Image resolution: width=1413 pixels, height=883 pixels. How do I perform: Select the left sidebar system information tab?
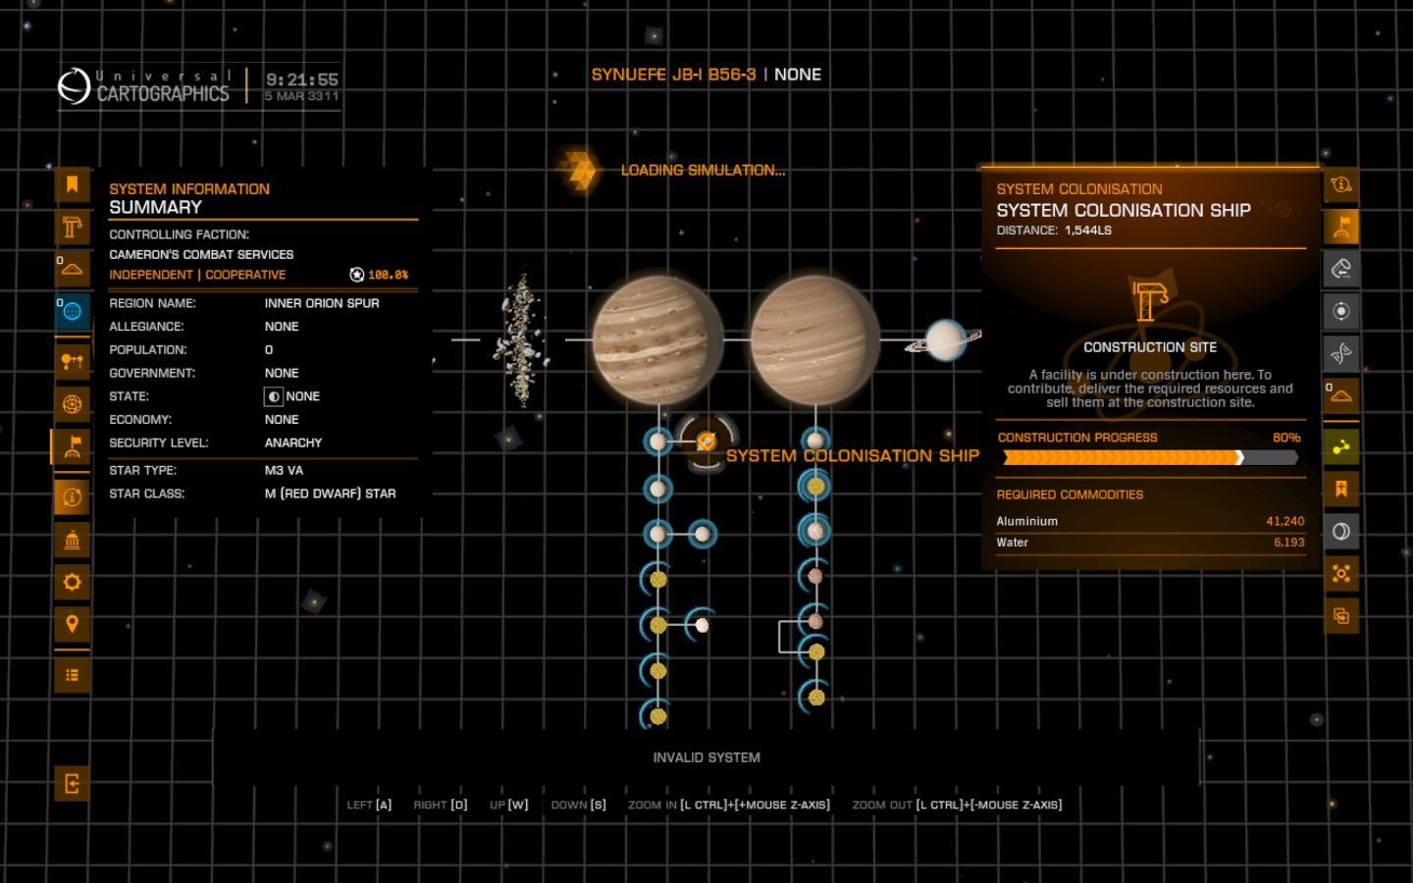[x=72, y=497]
